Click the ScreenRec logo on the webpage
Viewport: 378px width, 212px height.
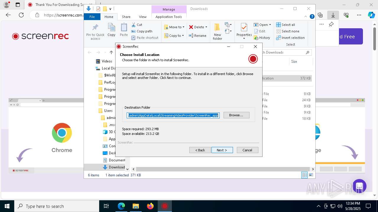click(40, 36)
